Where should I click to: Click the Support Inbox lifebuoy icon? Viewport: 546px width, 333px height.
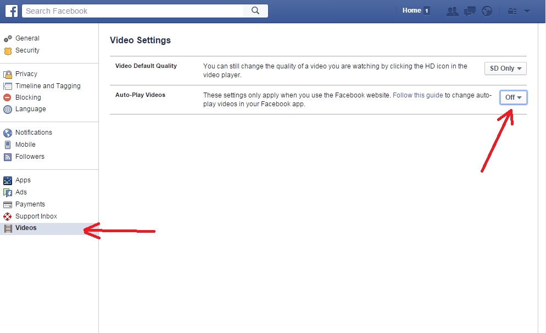pyautogui.click(x=7, y=217)
